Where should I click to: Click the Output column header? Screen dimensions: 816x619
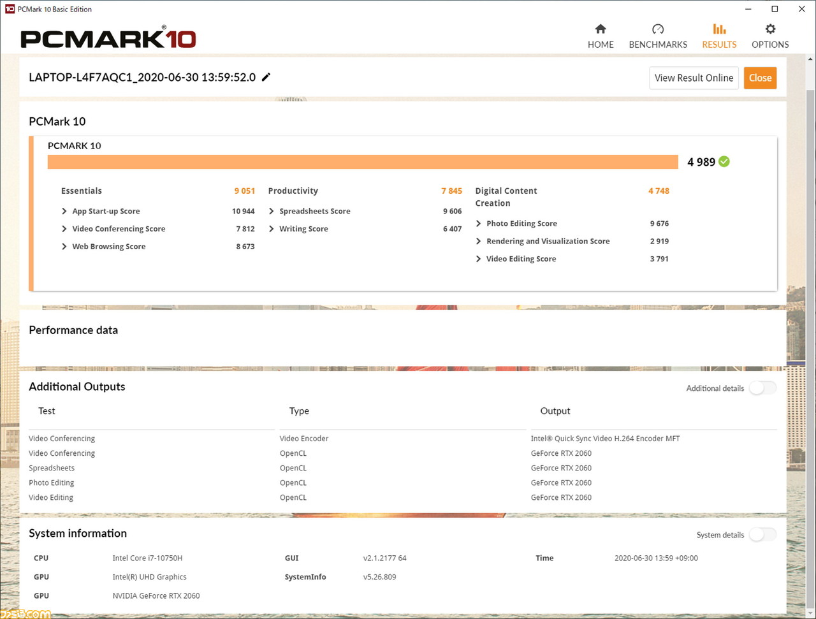click(x=555, y=411)
